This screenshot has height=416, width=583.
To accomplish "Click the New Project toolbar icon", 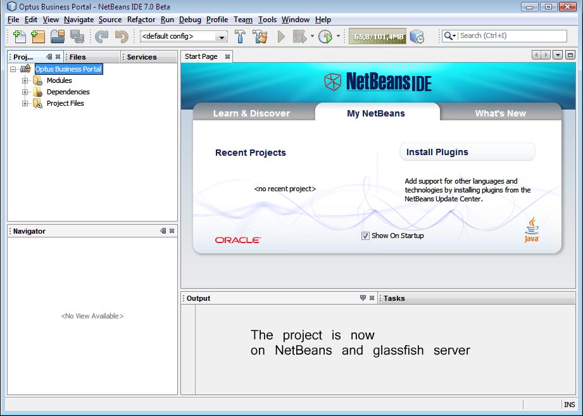I will click(x=38, y=37).
